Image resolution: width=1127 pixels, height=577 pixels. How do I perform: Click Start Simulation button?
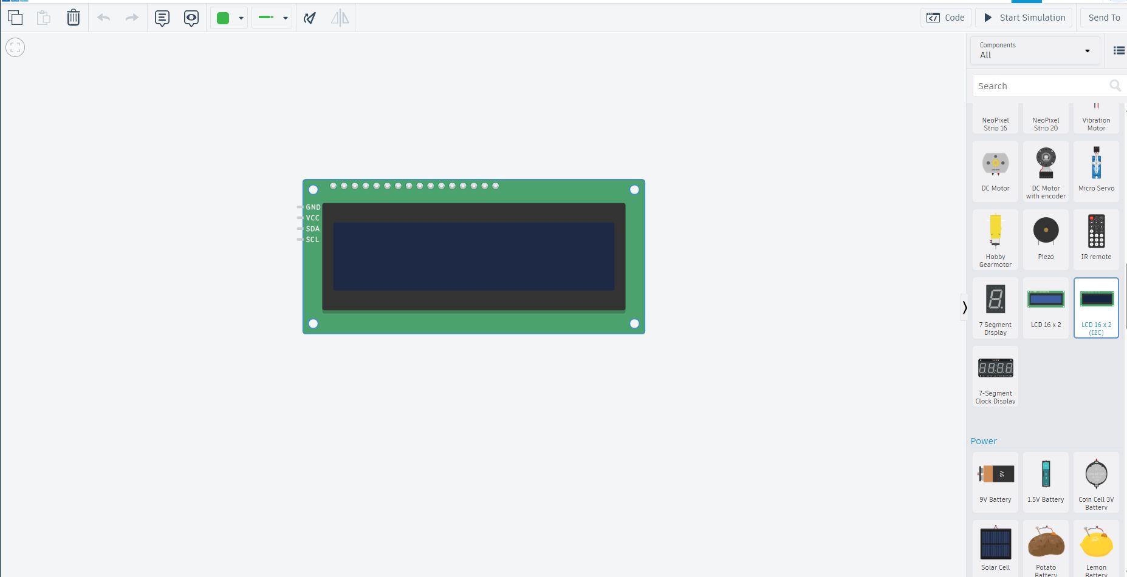coord(1024,18)
